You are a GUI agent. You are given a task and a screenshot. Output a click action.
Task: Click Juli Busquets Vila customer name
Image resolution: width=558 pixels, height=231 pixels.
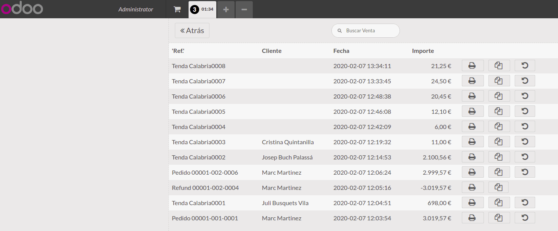click(285, 203)
